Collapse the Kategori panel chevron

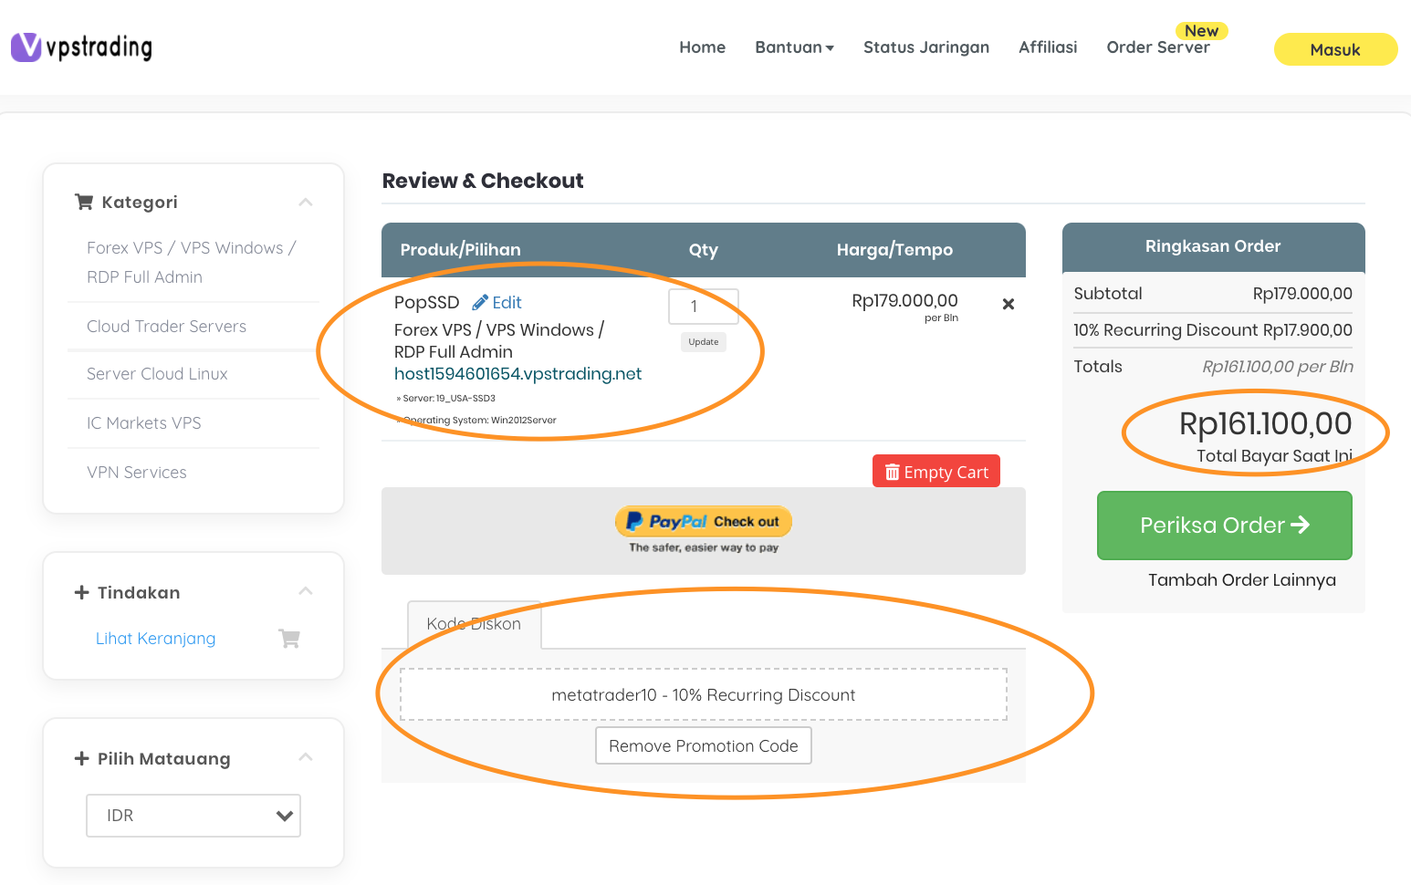pyautogui.click(x=306, y=202)
